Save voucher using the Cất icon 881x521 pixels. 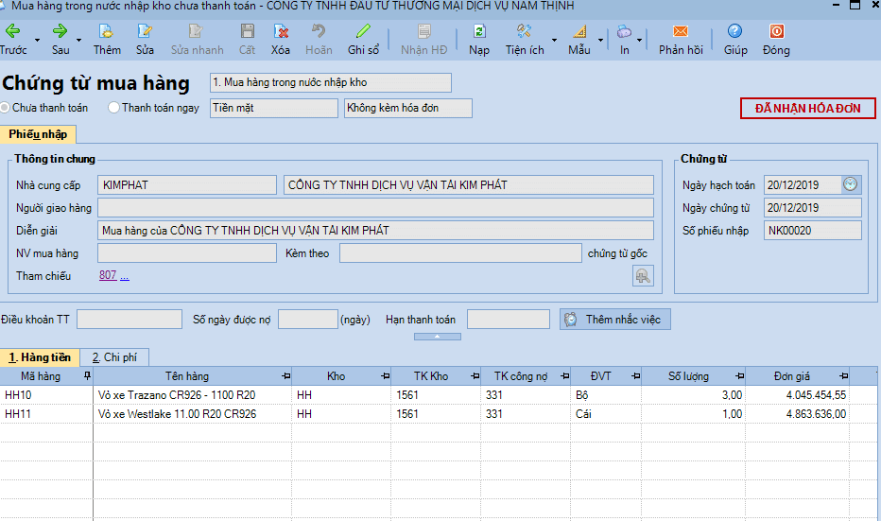tap(248, 31)
